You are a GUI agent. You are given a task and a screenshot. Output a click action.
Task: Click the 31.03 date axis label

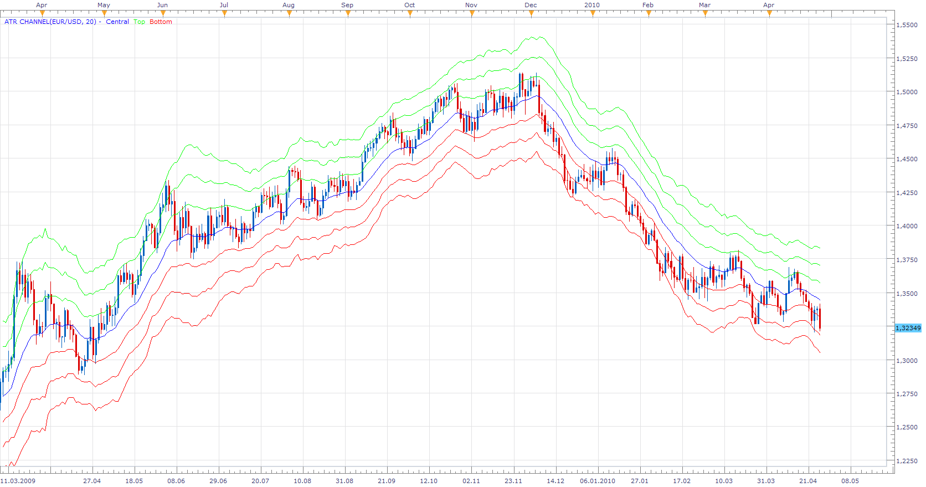(x=766, y=480)
